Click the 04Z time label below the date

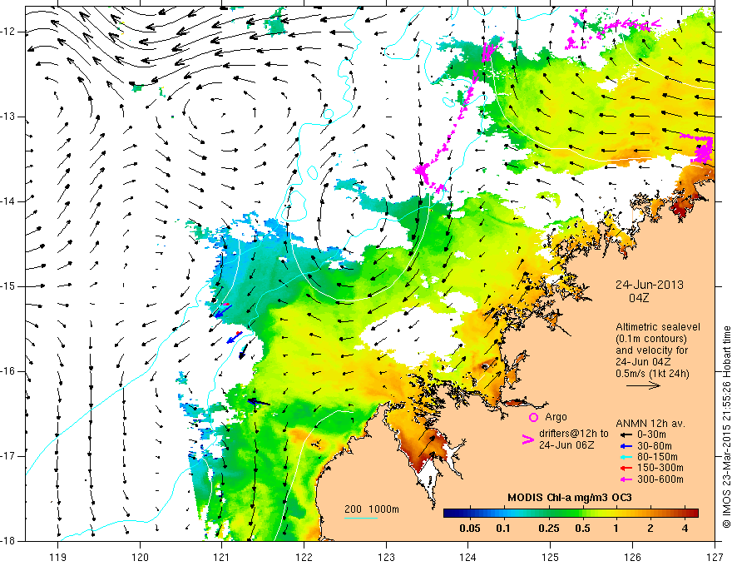click(639, 298)
